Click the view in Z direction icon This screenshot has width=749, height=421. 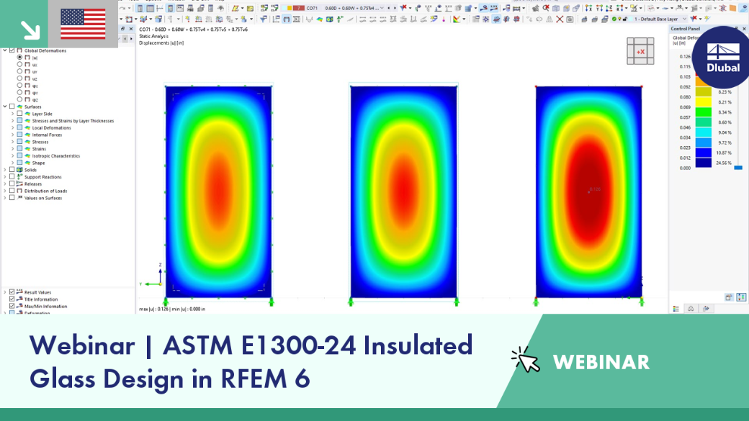[609, 8]
